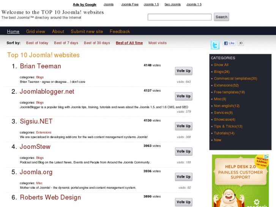Vote Up Roberts Web Design

(184, 202)
